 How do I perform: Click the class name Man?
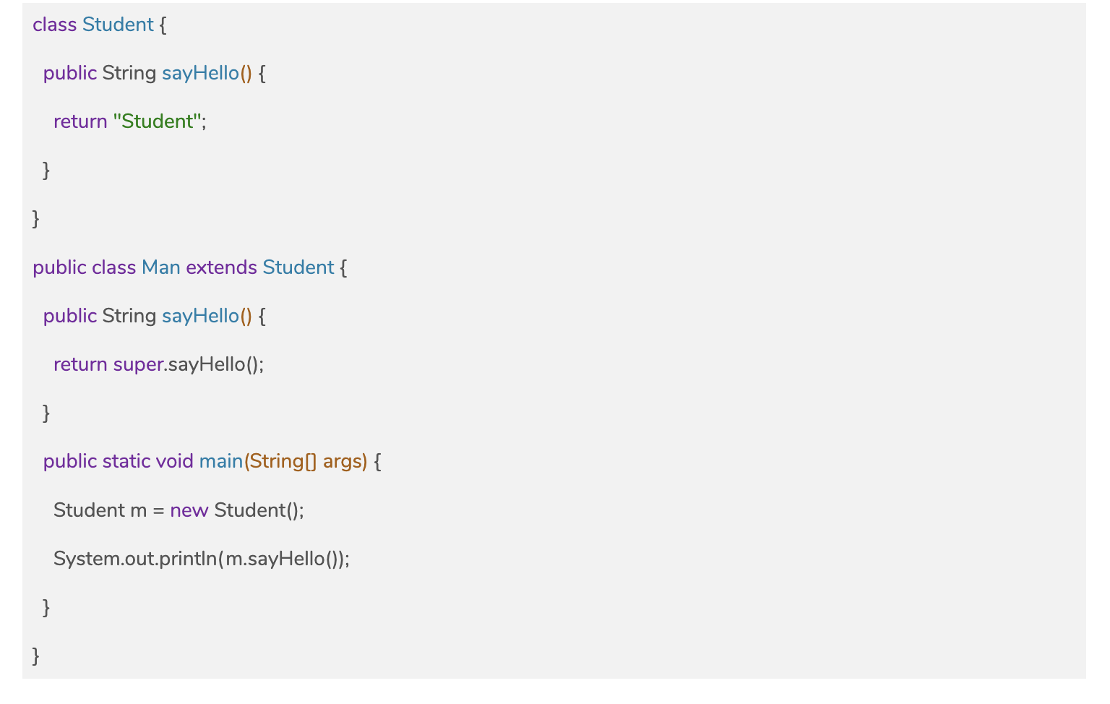click(x=160, y=267)
